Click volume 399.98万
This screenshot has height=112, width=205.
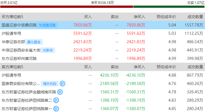[195, 59]
